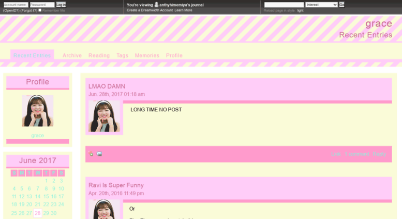Click Link on LMAO DAMN entry

336,154
